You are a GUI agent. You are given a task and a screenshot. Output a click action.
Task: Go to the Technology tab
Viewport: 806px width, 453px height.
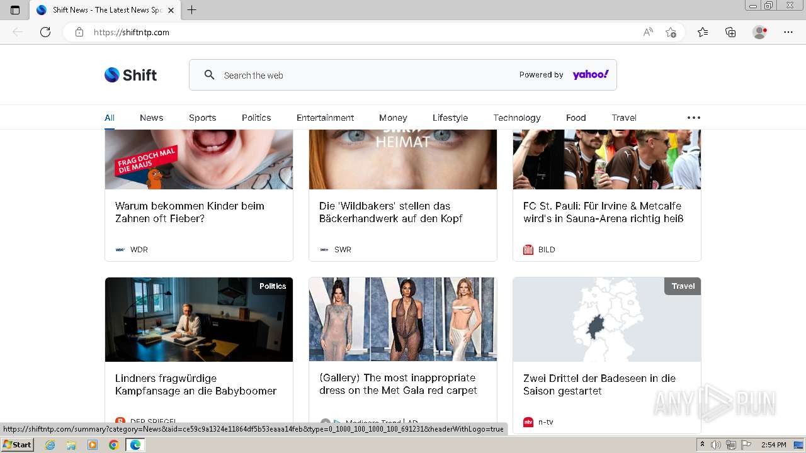coord(517,118)
